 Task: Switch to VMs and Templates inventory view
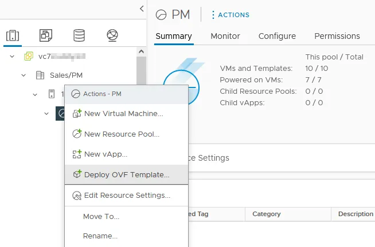point(46,35)
